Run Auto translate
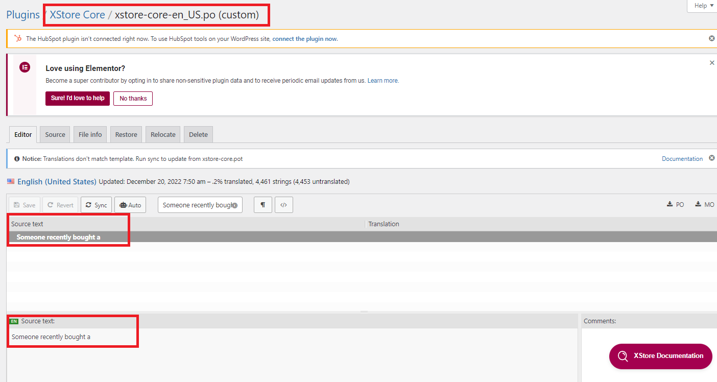The height and width of the screenshot is (382, 717). pos(130,205)
